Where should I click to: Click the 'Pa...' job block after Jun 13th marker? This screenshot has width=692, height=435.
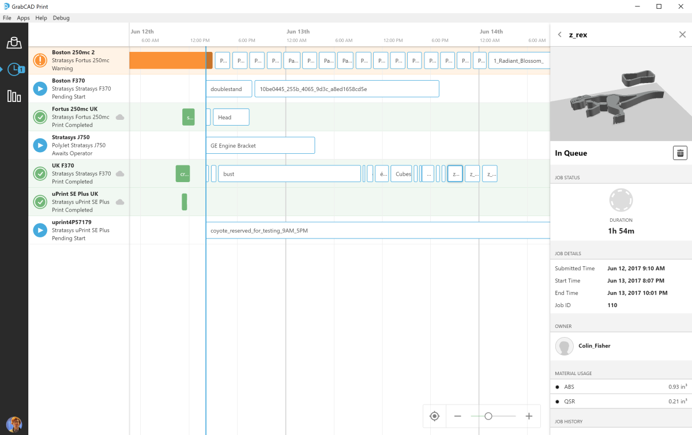(293, 60)
